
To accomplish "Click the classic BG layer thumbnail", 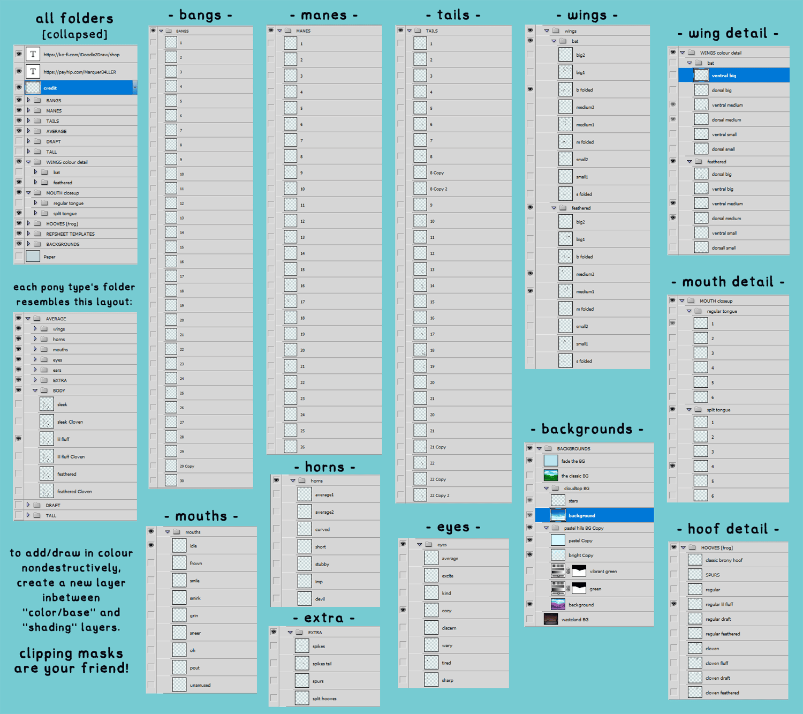I will tap(551, 476).
